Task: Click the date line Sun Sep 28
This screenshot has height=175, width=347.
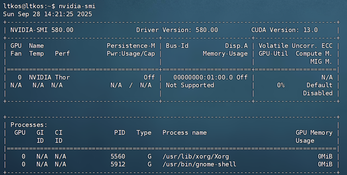Action: [47, 14]
